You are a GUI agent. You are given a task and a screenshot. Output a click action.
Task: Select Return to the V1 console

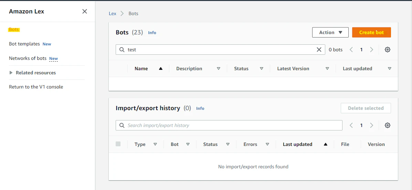pyautogui.click(x=36, y=87)
